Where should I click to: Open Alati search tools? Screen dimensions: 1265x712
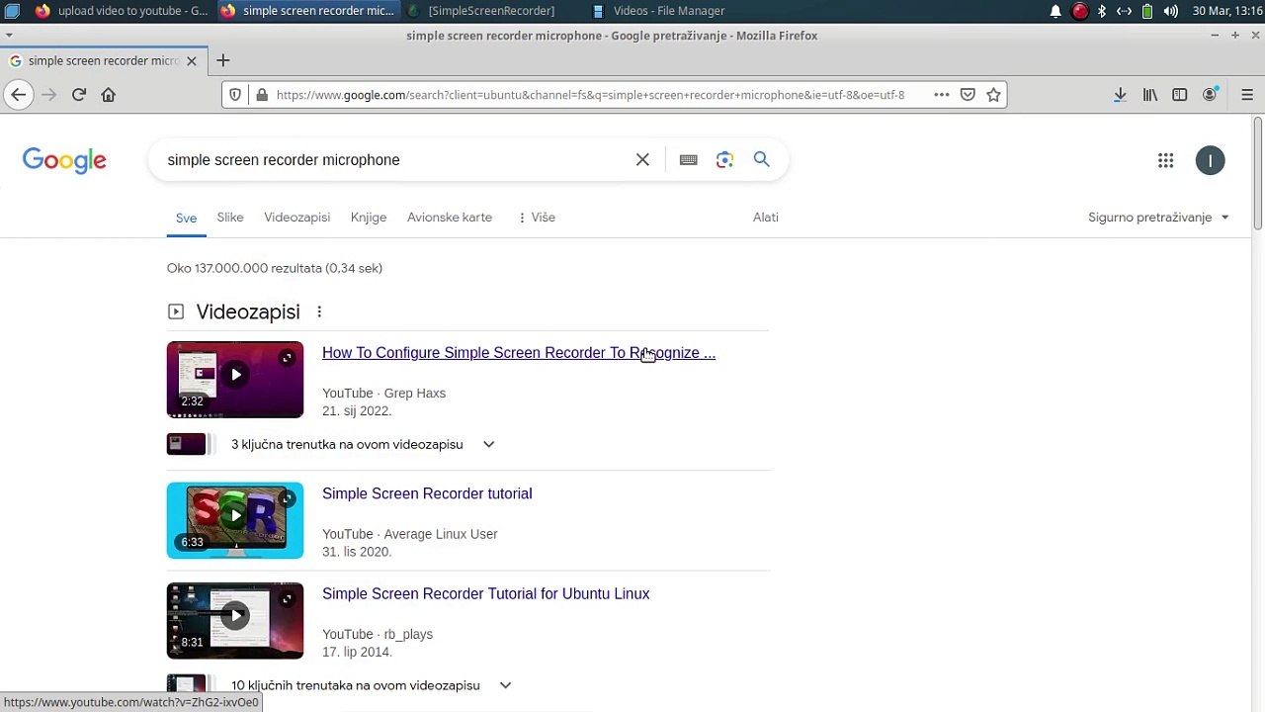click(x=766, y=218)
